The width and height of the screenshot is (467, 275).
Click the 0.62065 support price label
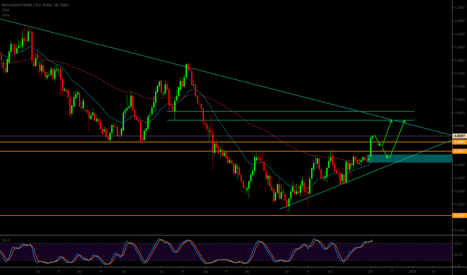(x=459, y=215)
